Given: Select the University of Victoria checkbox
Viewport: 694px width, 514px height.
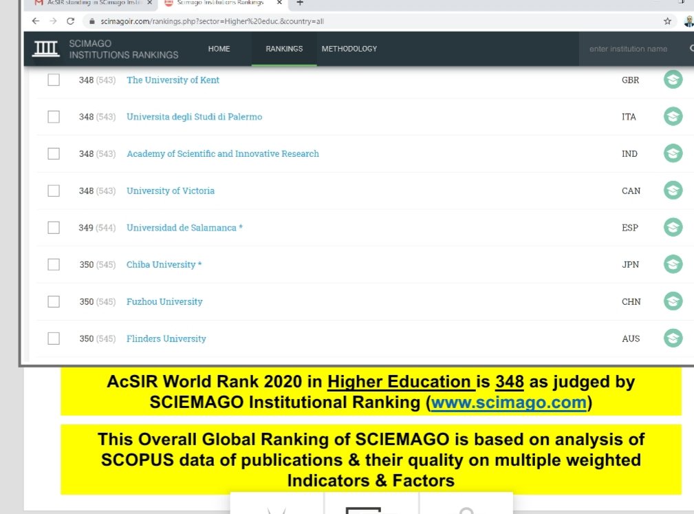Looking at the screenshot, I should 54,191.
